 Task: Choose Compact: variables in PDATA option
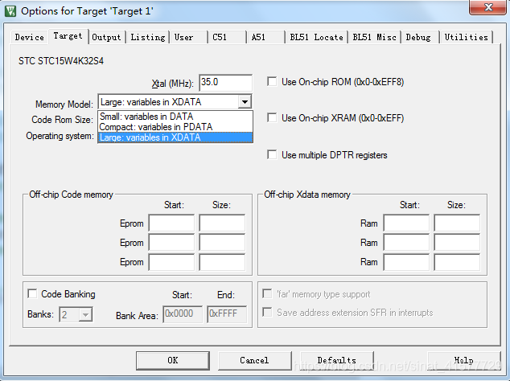(175, 127)
